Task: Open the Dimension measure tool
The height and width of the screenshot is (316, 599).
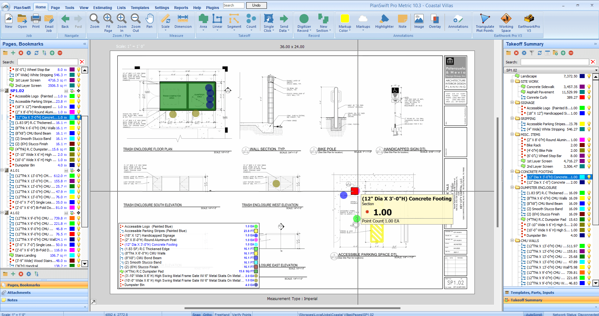Action: (183, 21)
